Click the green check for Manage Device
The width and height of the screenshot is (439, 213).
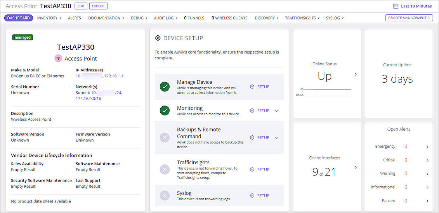[x=165, y=87]
